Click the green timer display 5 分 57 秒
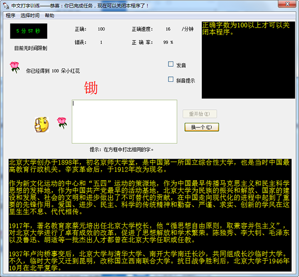Viewport: 299px width, 277px height. [x=28, y=31]
